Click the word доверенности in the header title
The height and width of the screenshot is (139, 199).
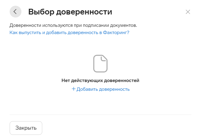tap(84, 12)
